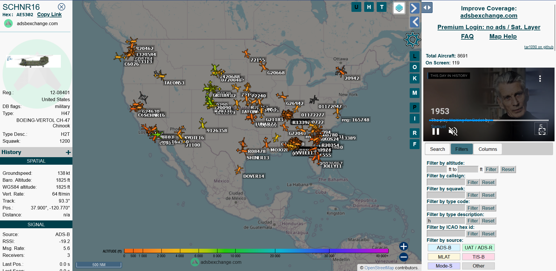Unmute the video ad
The image size is (556, 271).
pyautogui.click(x=453, y=131)
